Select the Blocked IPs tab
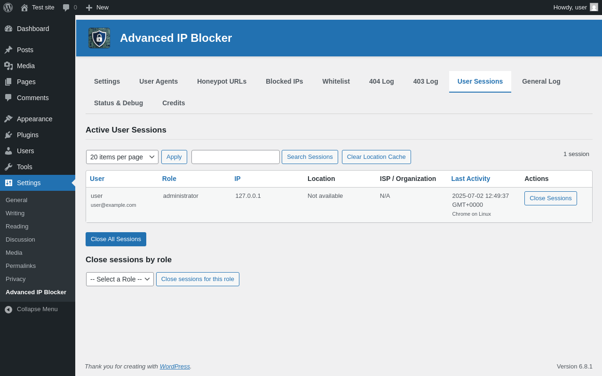The width and height of the screenshot is (602, 376). point(285,81)
